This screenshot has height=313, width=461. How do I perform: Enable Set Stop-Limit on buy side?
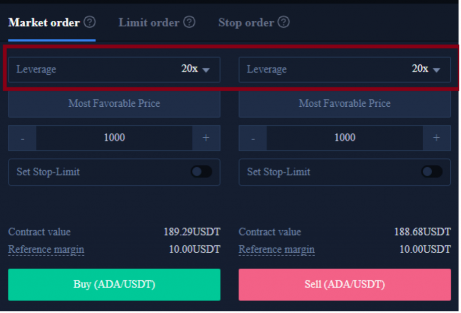[x=201, y=172]
